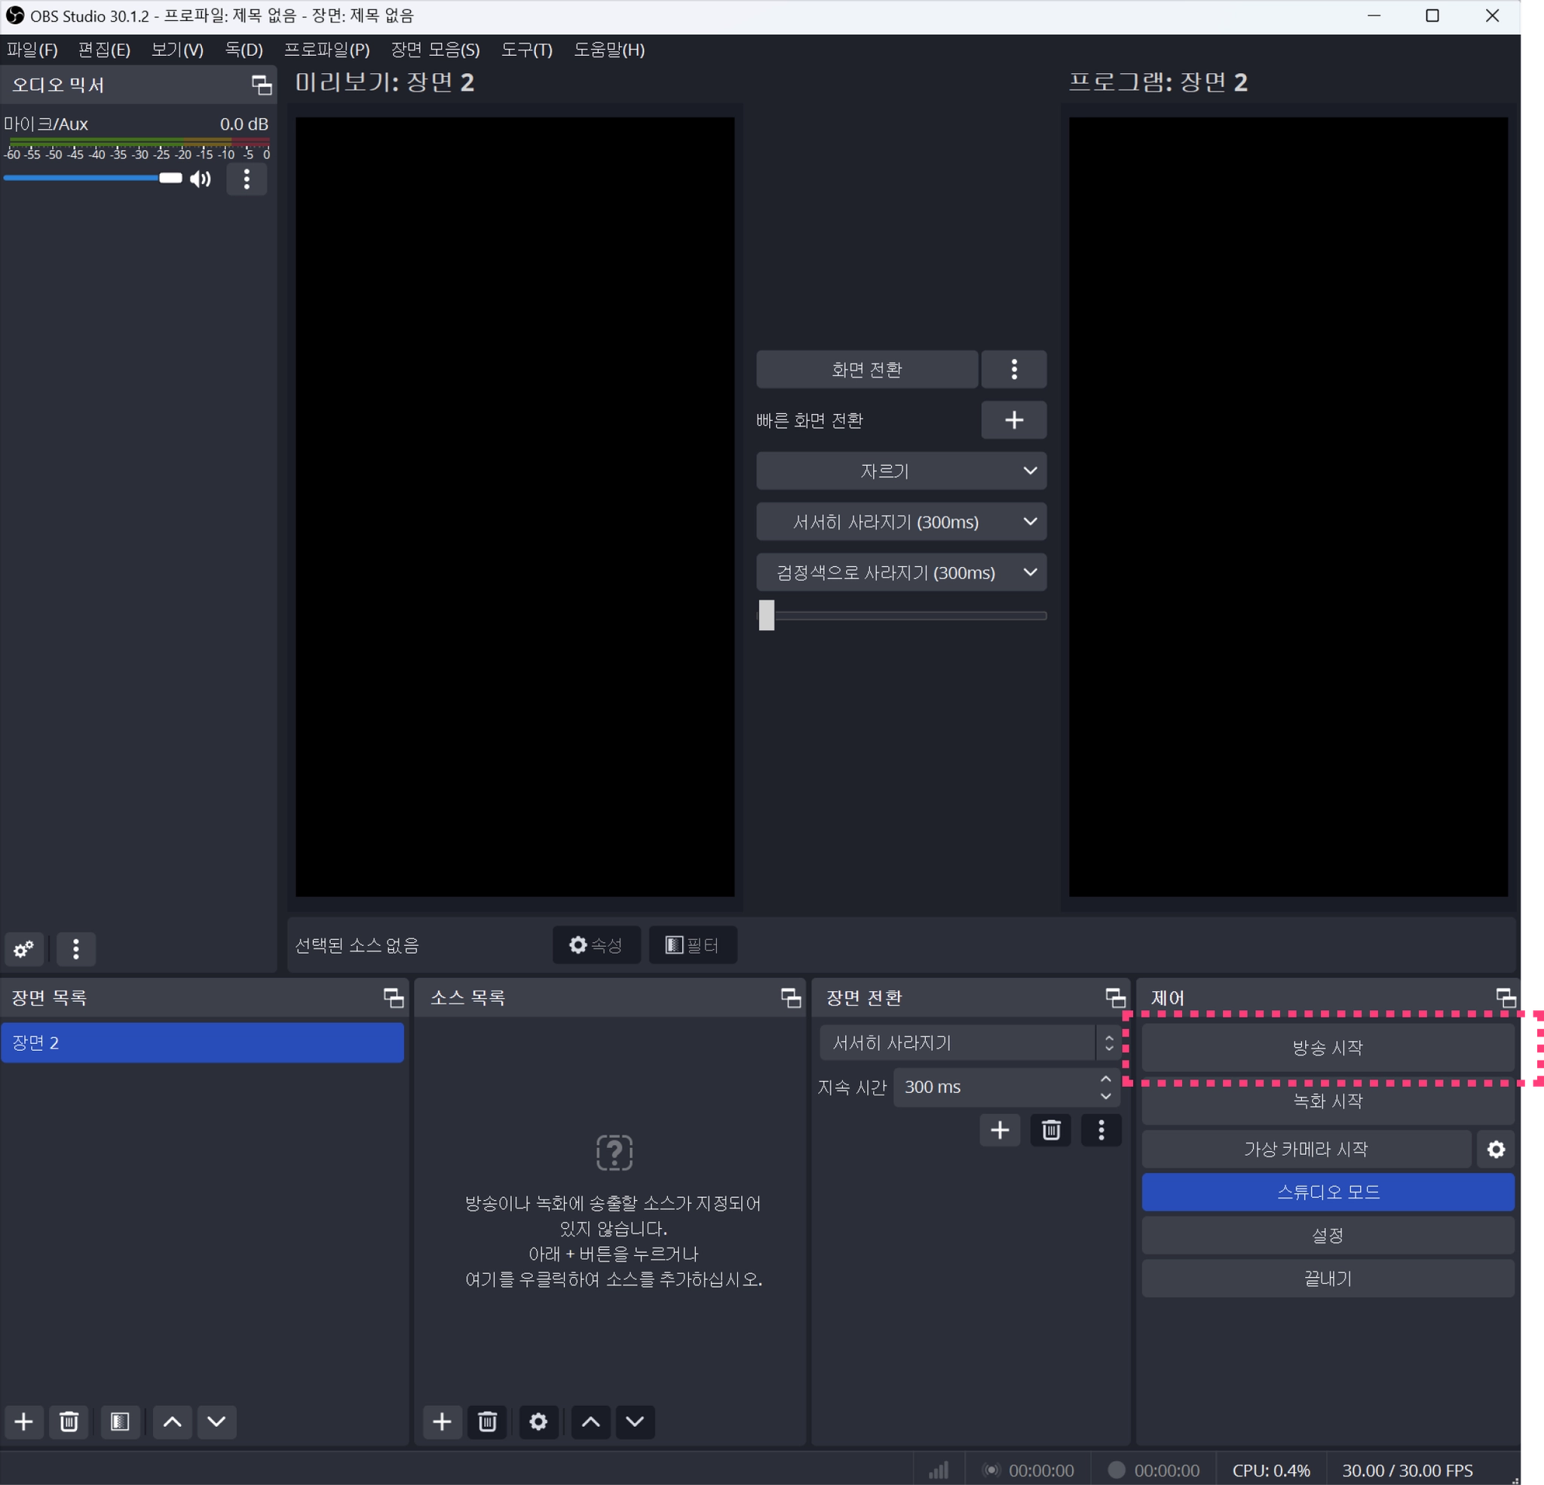The width and height of the screenshot is (1544, 1485).
Task: Click 가상 카메라 시작 button
Action: (1306, 1149)
